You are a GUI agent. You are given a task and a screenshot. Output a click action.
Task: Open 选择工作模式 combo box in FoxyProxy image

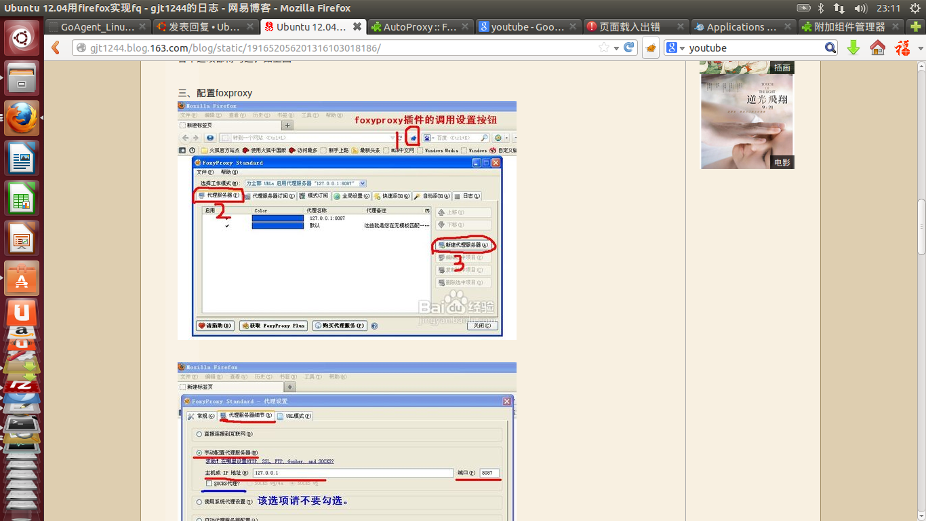(x=305, y=183)
